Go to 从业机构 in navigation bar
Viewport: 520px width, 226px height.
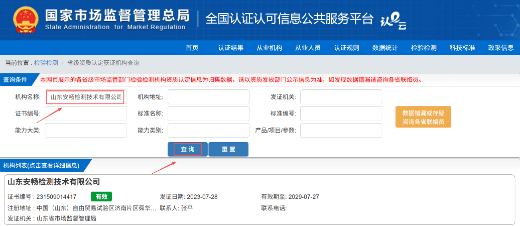[269, 48]
